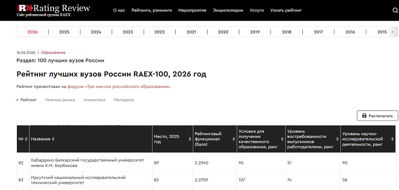Screen dimensions: 399x190
Task: Sort by Уровень востребованности выпускников arrows
Action: tap(337, 139)
